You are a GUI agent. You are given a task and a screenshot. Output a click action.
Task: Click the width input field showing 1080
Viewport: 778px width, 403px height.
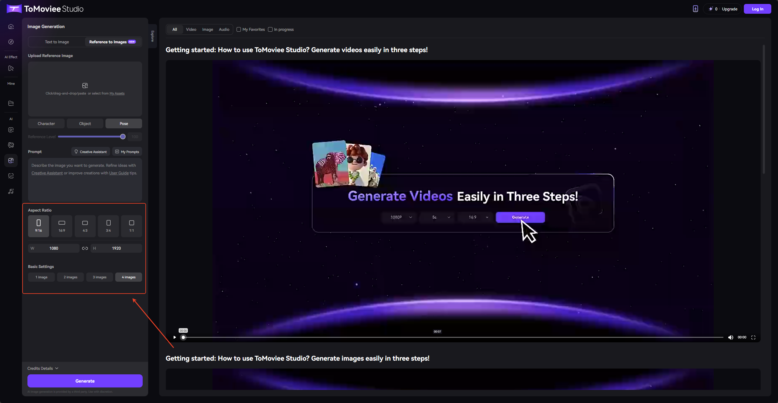(x=54, y=248)
